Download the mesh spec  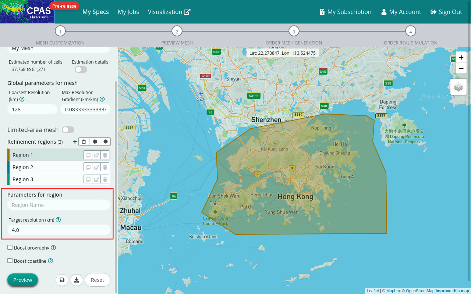tap(77, 280)
